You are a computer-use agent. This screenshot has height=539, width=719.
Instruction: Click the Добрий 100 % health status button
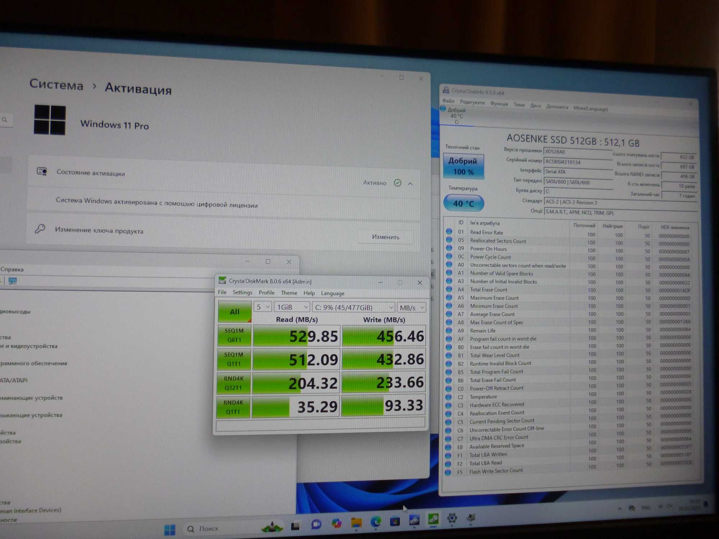pyautogui.click(x=463, y=166)
